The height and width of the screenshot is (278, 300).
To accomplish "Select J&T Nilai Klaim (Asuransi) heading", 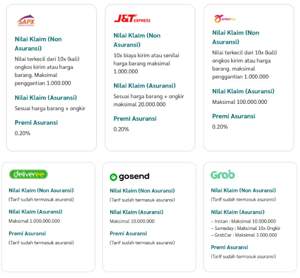I will coord(144,86).
